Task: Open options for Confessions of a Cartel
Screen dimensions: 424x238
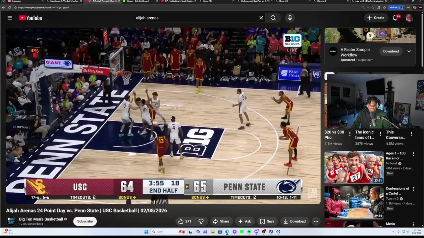Action: point(413,189)
